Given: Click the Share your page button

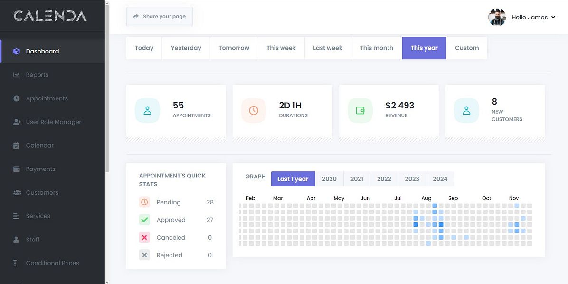Looking at the screenshot, I should pyautogui.click(x=160, y=17).
